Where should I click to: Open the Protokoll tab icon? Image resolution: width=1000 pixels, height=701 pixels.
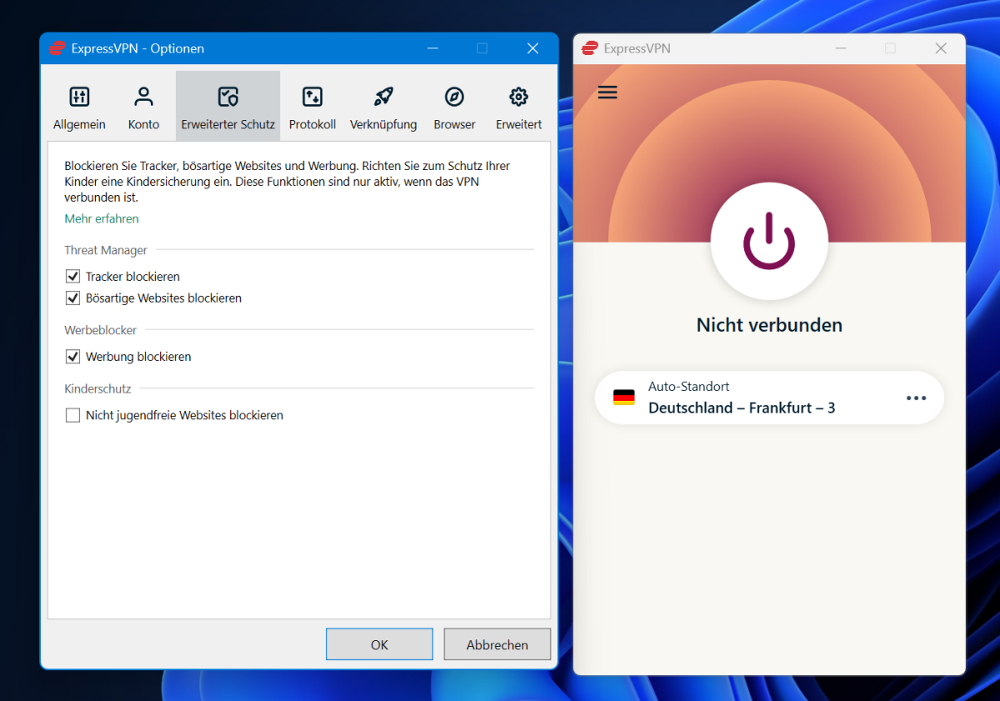pos(312,98)
